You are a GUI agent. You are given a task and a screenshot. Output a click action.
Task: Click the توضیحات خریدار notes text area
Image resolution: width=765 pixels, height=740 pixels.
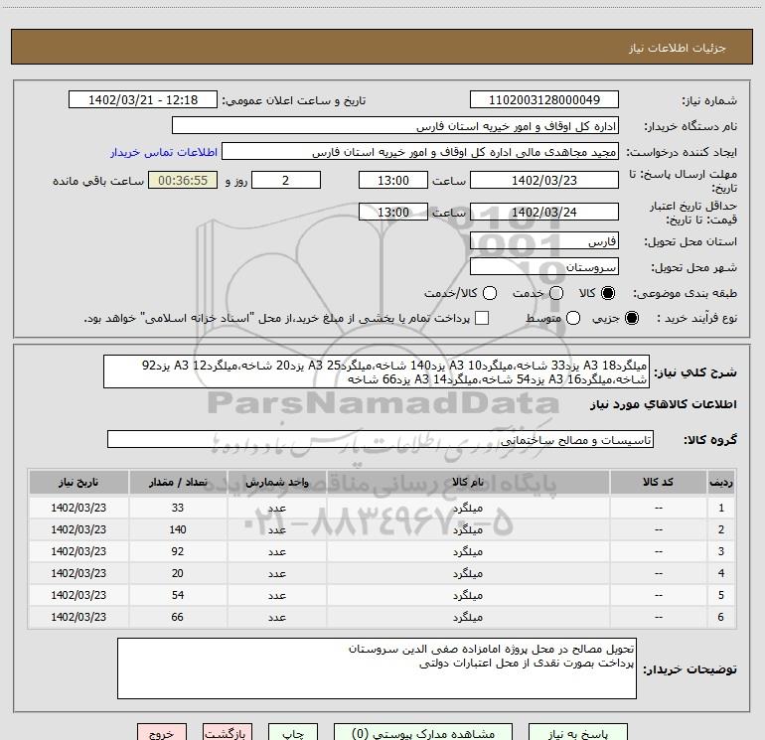tap(377, 668)
